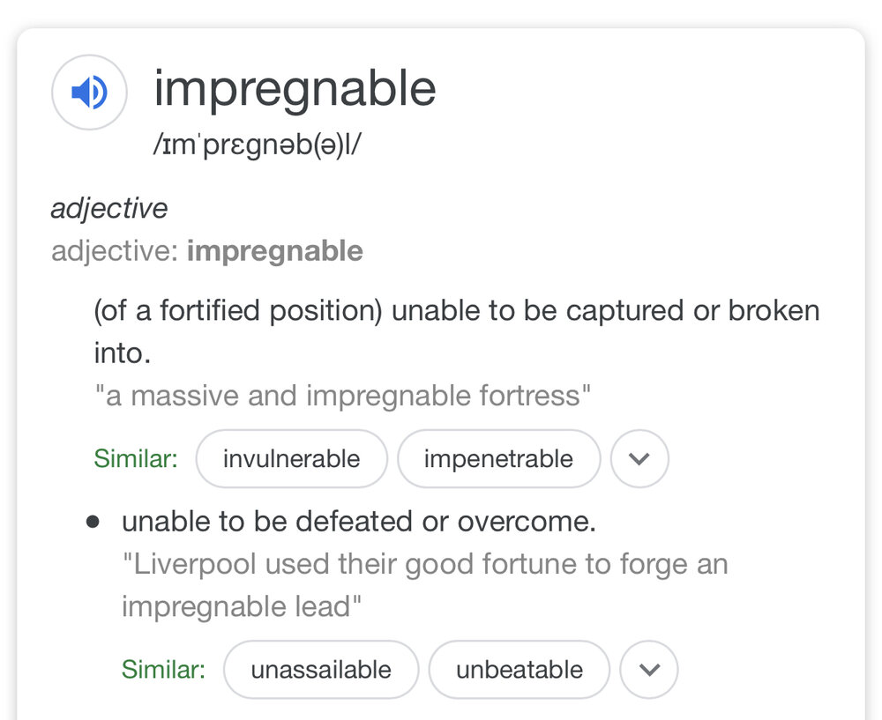Click the phonetic transcription text

(x=257, y=145)
